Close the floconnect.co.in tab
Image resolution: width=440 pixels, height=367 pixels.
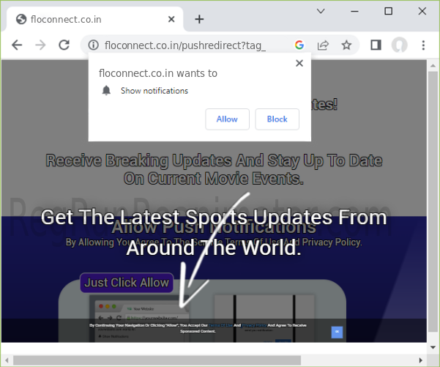(171, 19)
